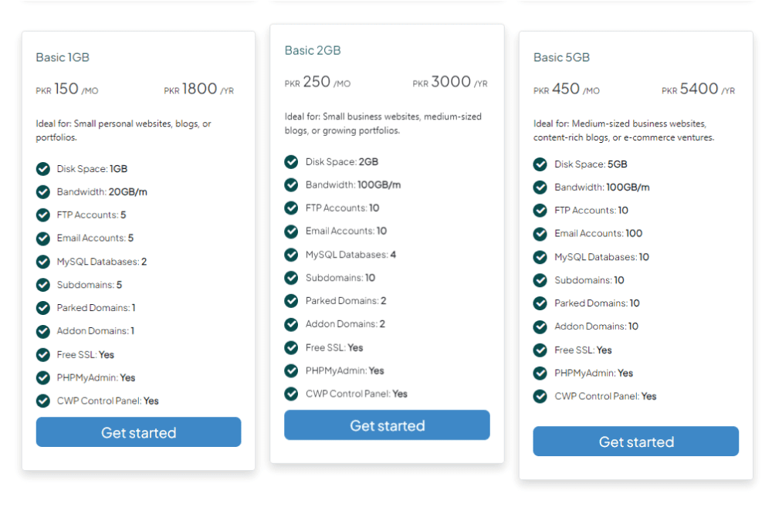
Task: Click the checkmark next to PHPMyAdmin in Basic 5GB
Action: point(540,372)
